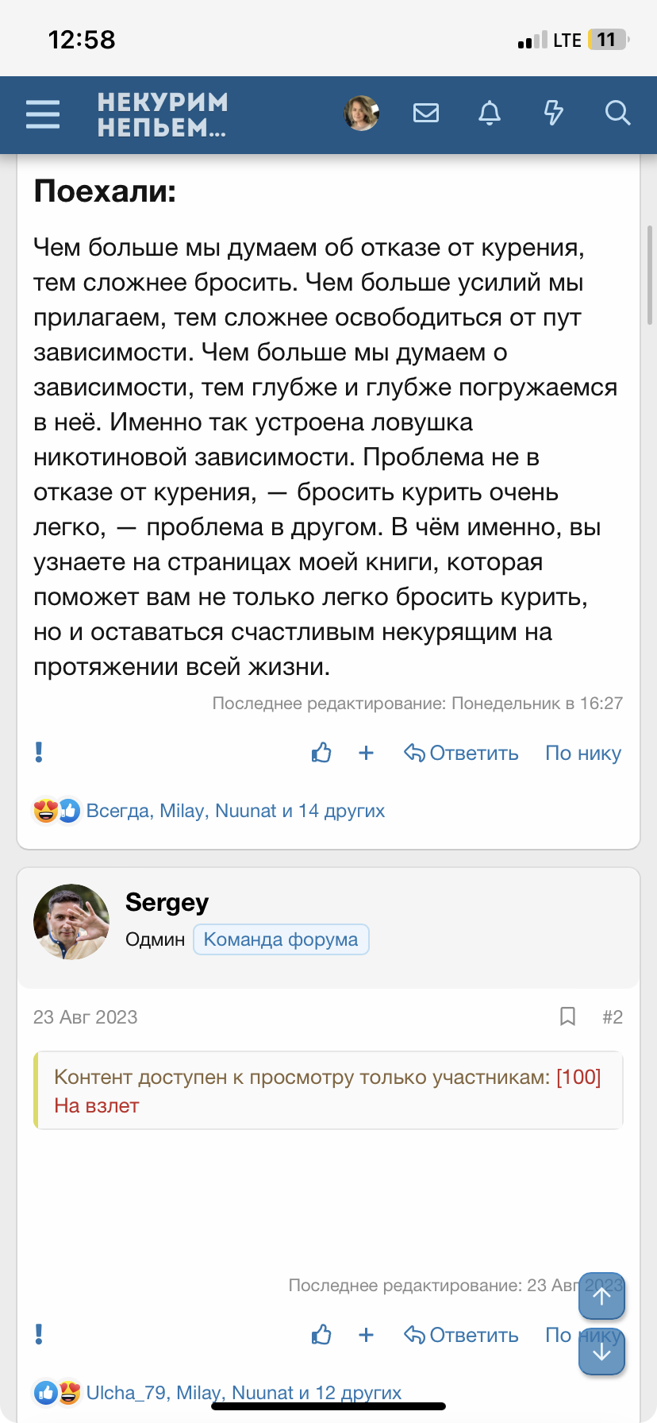
Task: Report the first post via exclamation icon
Action: coord(39,752)
